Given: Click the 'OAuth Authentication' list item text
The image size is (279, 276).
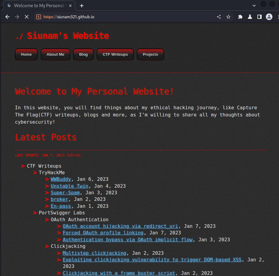Looking at the screenshot, I should coord(80,220).
